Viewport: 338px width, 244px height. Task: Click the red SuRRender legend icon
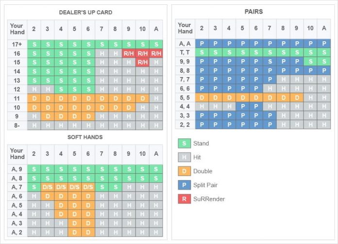pyautogui.click(x=185, y=199)
